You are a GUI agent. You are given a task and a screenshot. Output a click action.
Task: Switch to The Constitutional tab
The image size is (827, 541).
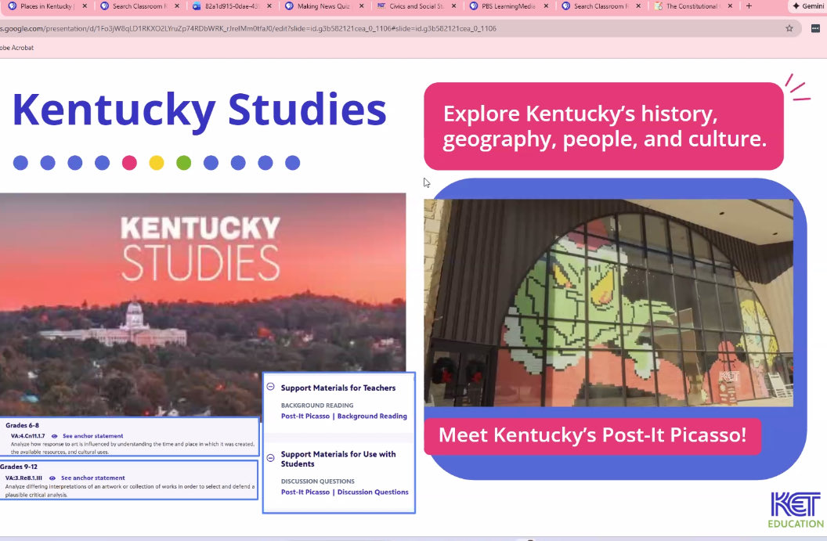pyautogui.click(x=692, y=6)
